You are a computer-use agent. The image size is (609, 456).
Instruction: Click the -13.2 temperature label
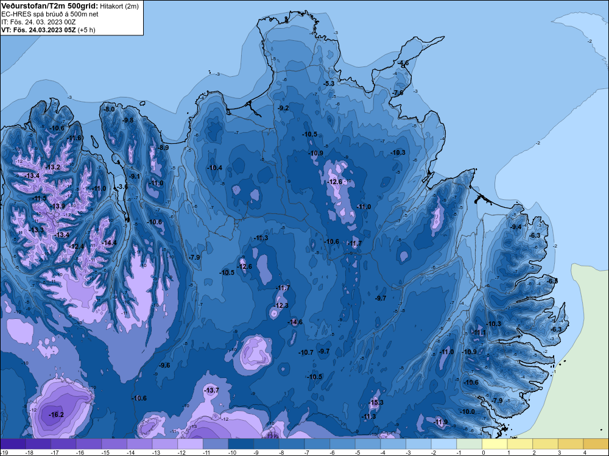53,167
